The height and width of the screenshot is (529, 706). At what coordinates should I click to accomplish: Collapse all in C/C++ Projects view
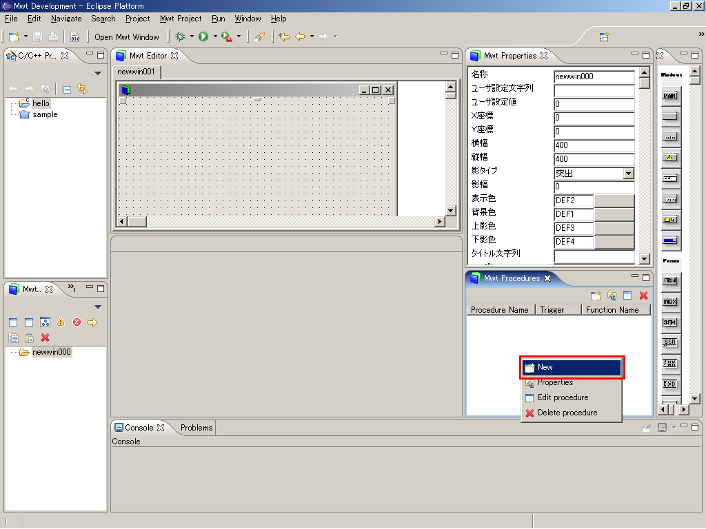67,89
